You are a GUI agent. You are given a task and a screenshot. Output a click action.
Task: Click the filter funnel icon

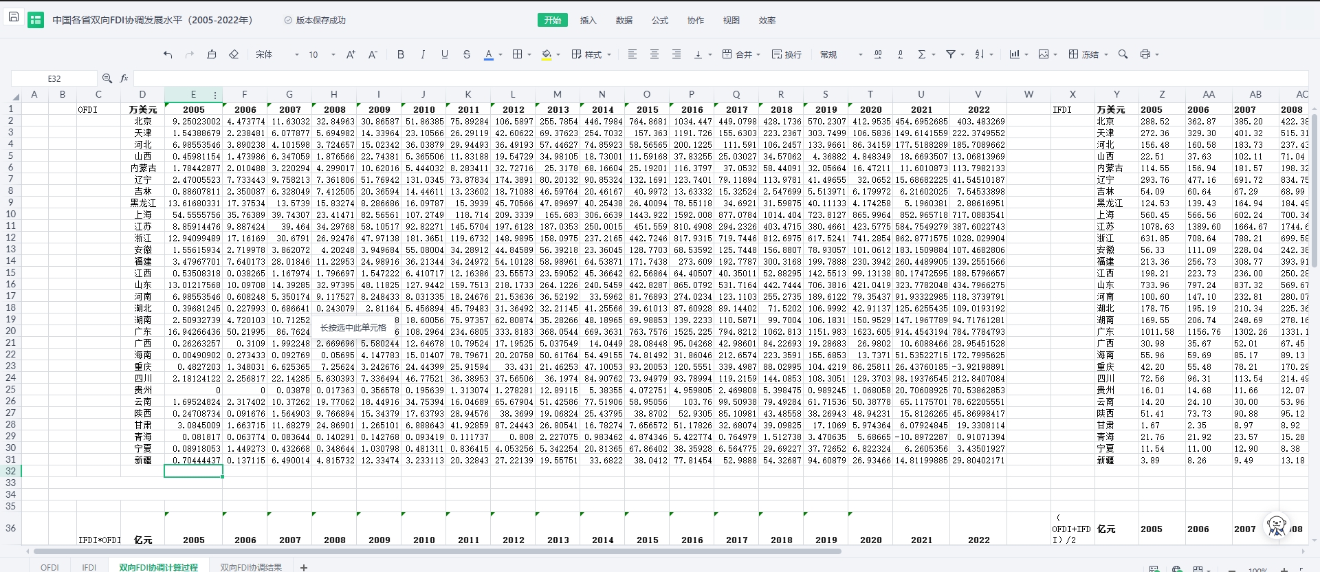click(951, 54)
